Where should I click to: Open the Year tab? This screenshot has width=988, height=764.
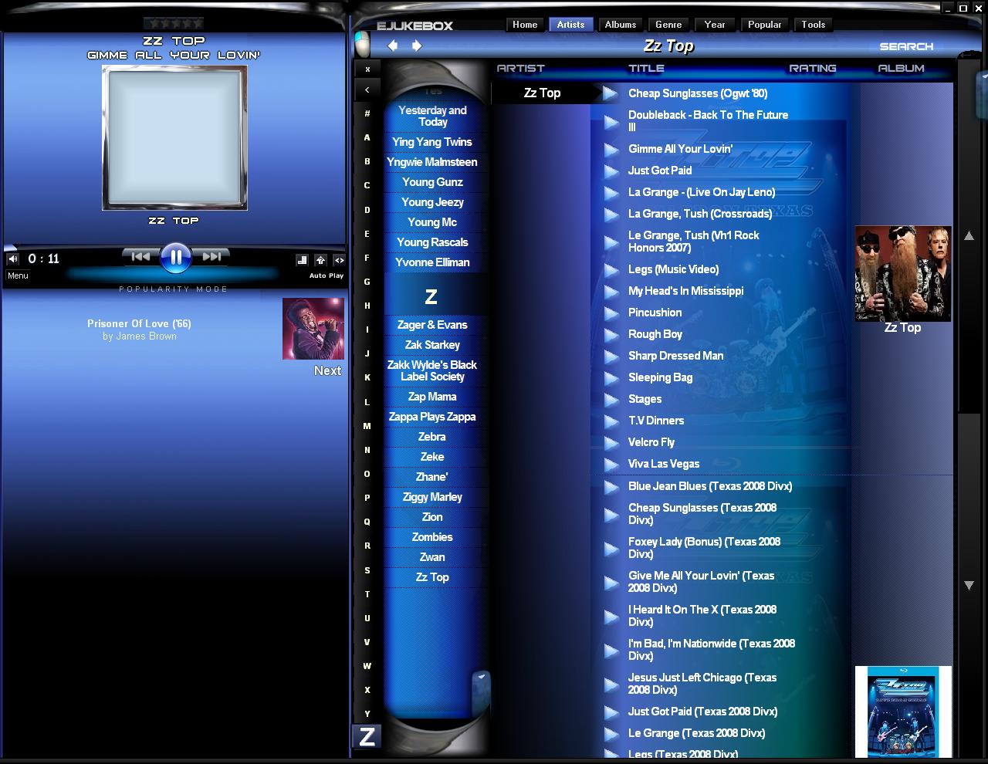[715, 25]
